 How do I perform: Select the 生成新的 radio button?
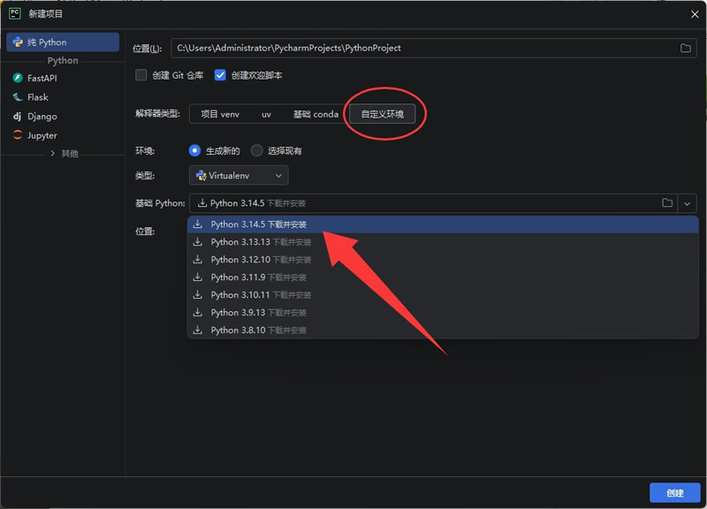[x=194, y=150]
